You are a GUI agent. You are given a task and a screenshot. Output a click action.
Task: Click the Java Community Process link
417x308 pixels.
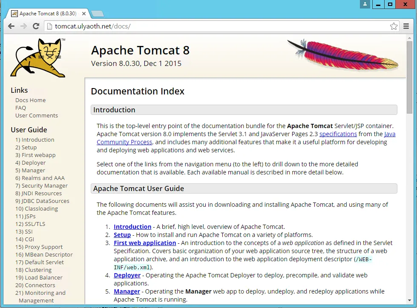(x=124, y=142)
